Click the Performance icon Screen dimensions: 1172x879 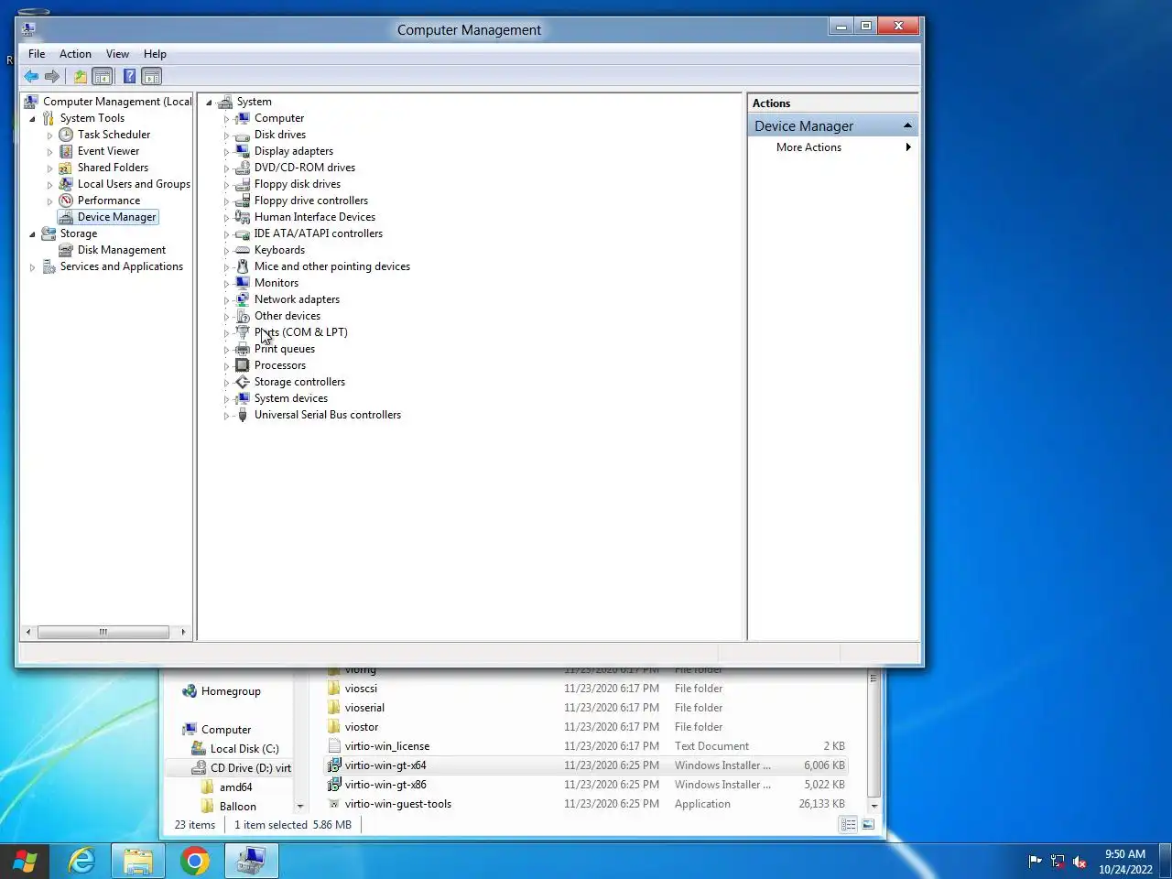[66, 201]
